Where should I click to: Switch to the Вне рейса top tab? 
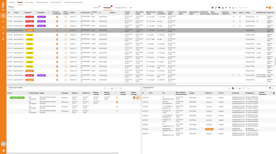[x=29, y=2]
